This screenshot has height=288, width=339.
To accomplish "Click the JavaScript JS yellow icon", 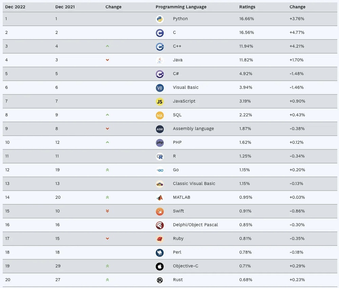I will pos(160,101).
